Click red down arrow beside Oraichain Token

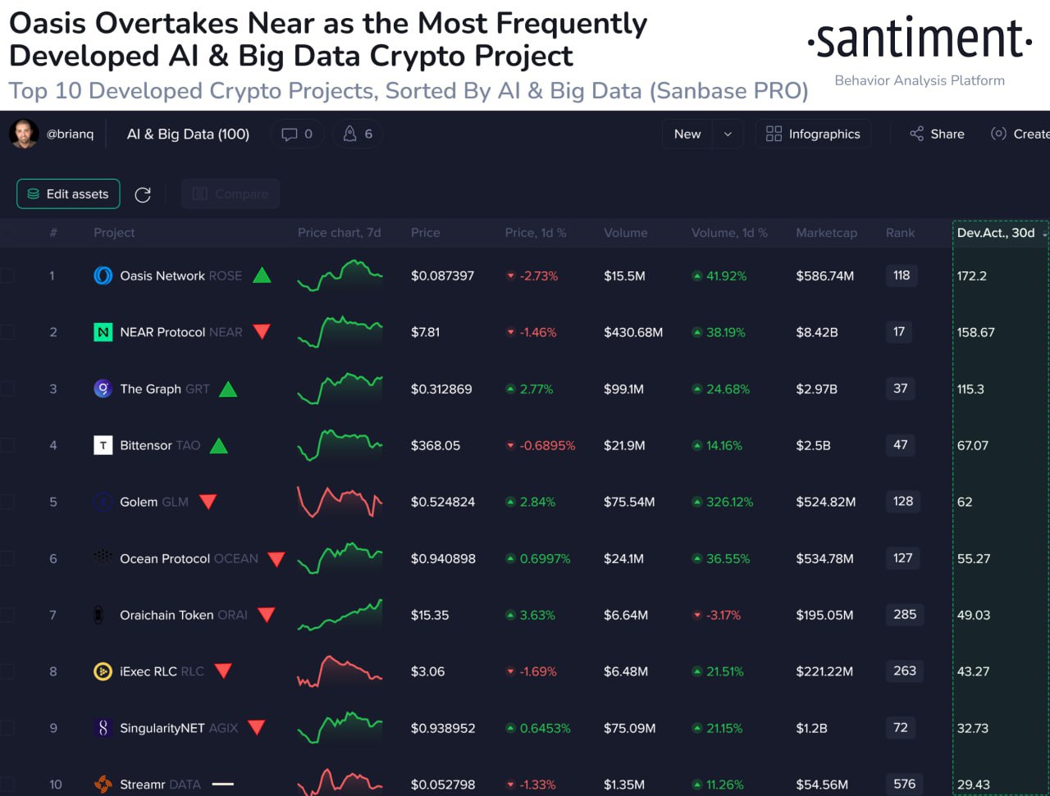click(266, 615)
